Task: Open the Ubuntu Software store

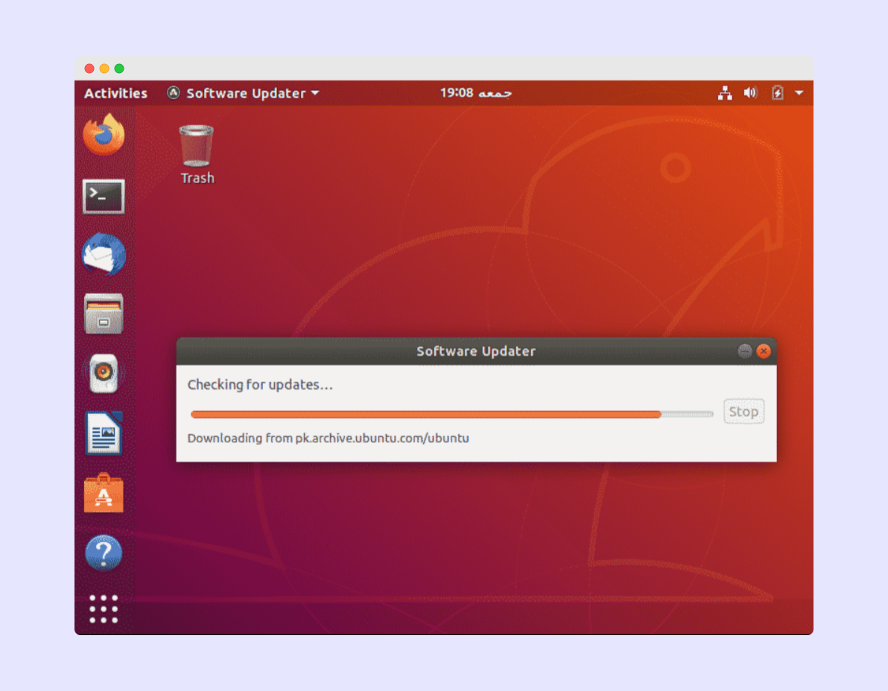Action: point(103,493)
